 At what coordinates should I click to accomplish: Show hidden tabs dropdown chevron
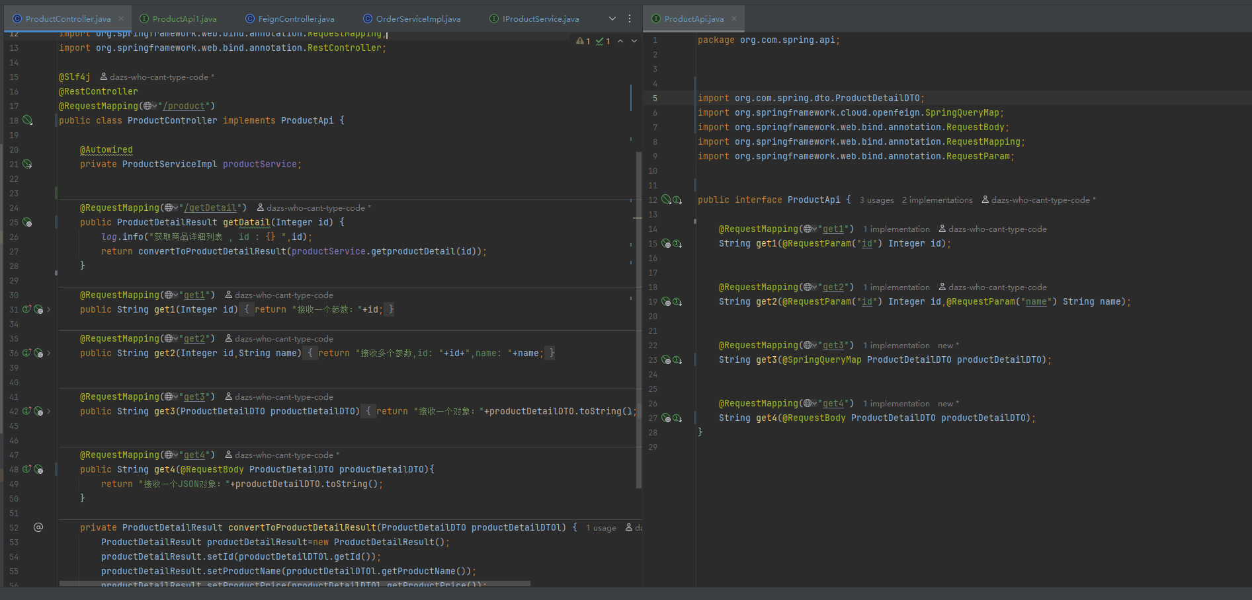(612, 19)
